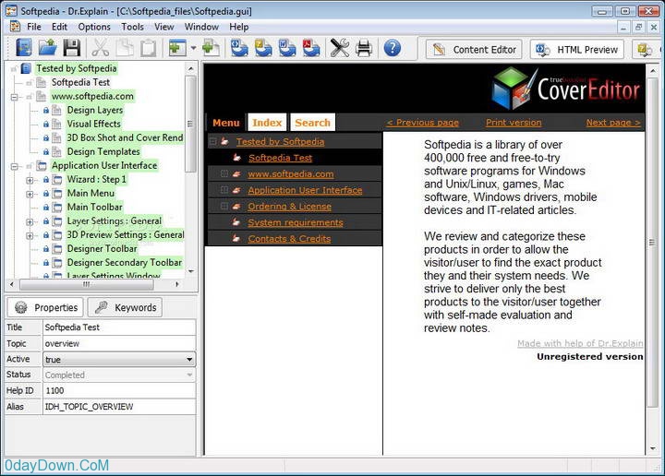Export to CHM using the yellow help icon
The image size is (665, 476).
coord(263,48)
